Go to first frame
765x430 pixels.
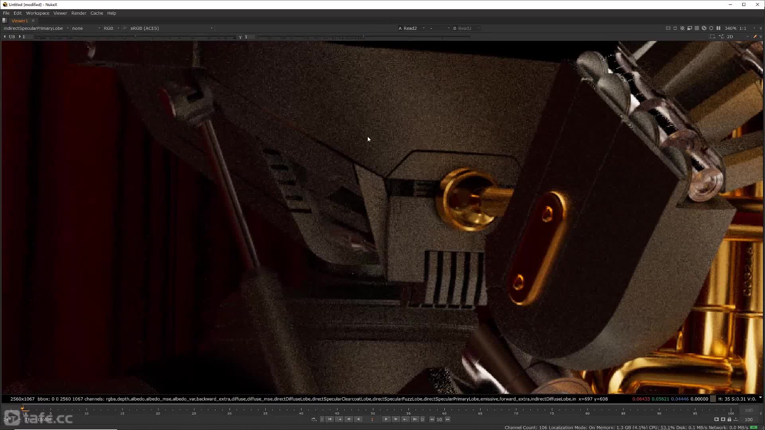click(330, 419)
